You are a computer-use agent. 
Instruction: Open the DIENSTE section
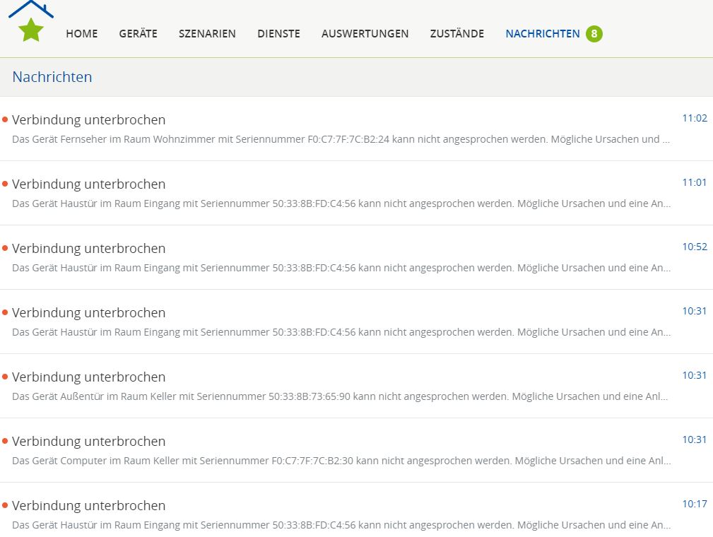tap(278, 34)
